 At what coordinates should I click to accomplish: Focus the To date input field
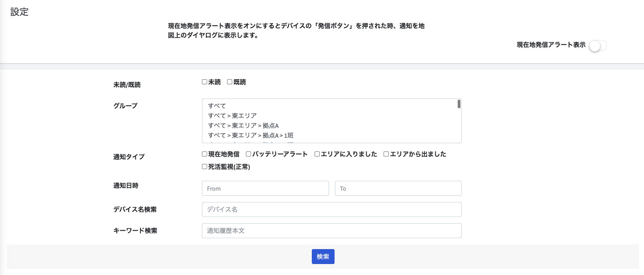coord(398,188)
